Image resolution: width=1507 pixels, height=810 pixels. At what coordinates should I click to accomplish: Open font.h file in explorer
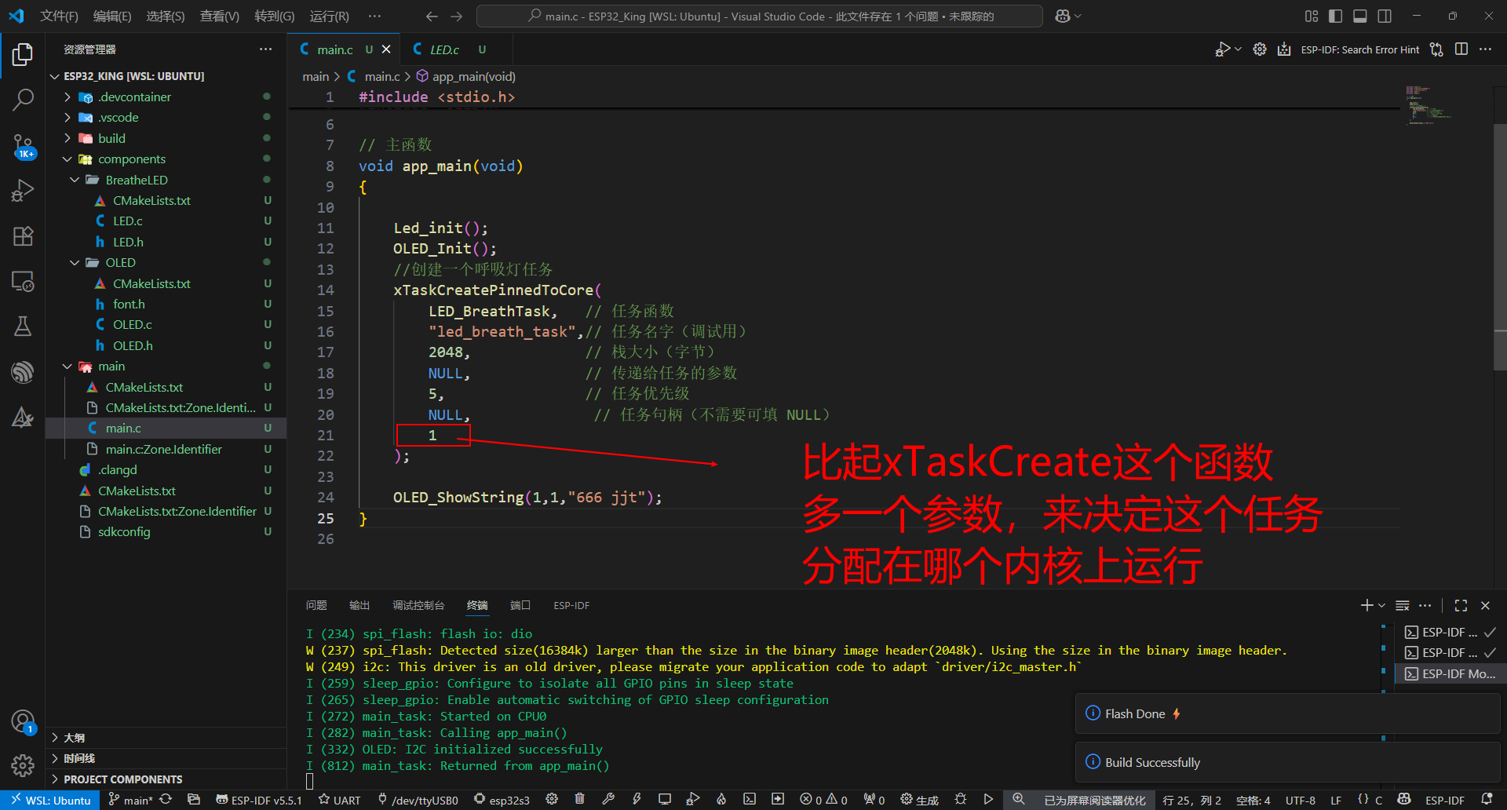(x=129, y=304)
